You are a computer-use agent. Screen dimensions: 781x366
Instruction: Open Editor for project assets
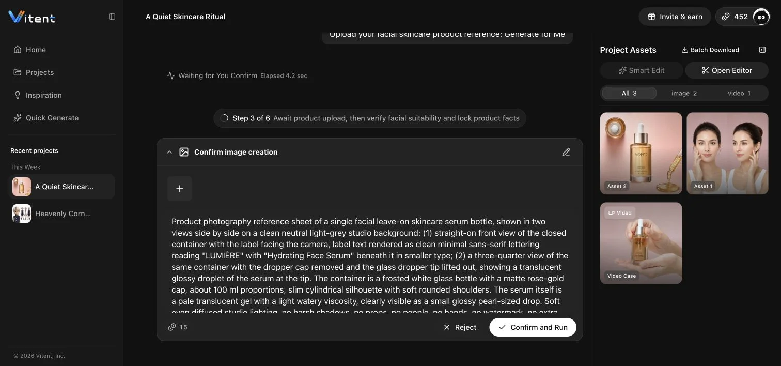(727, 70)
